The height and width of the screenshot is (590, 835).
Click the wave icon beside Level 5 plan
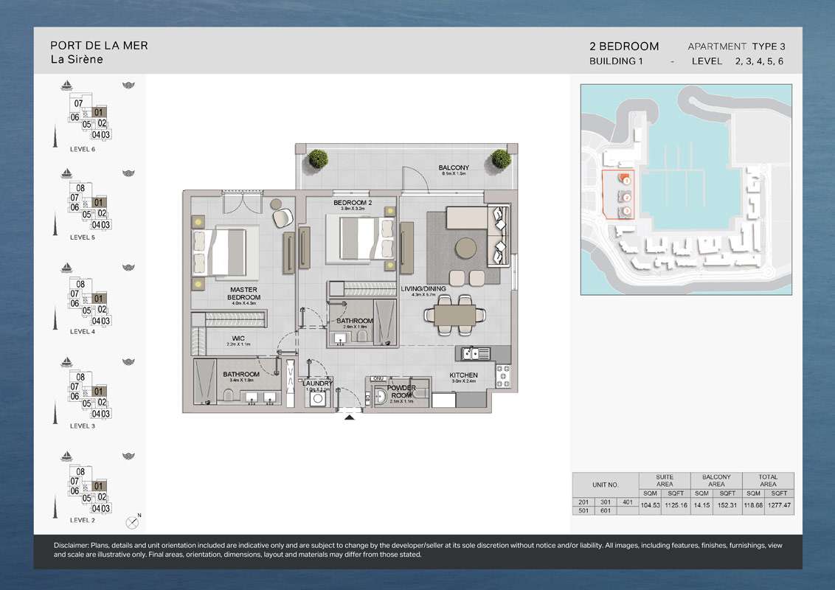point(128,173)
